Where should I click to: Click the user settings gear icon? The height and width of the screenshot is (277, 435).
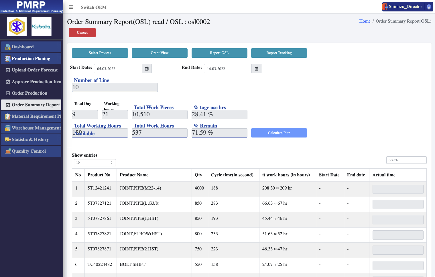point(429,7)
